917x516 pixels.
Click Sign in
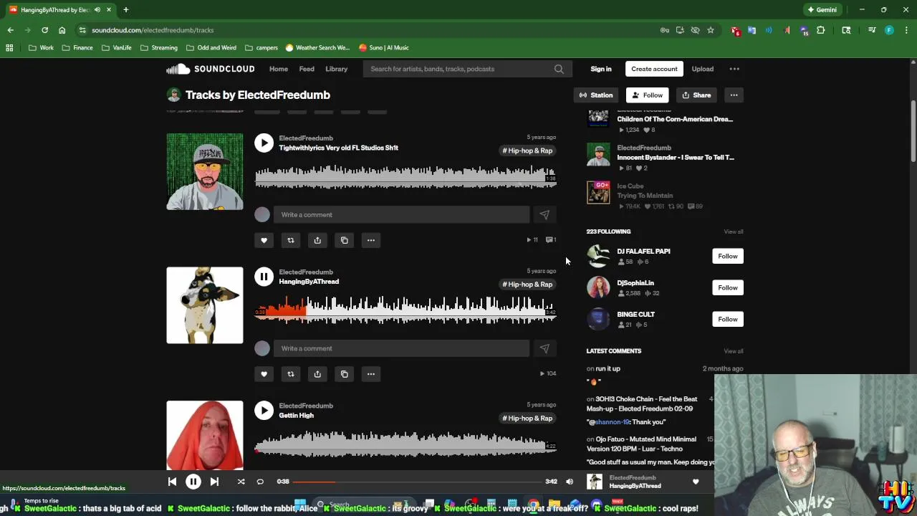pos(601,69)
